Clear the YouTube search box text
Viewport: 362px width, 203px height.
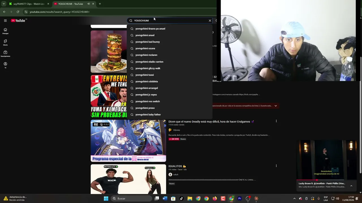point(210,21)
